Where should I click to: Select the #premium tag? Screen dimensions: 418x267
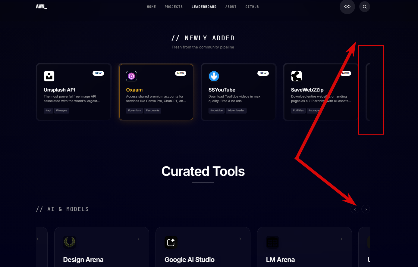point(134,110)
